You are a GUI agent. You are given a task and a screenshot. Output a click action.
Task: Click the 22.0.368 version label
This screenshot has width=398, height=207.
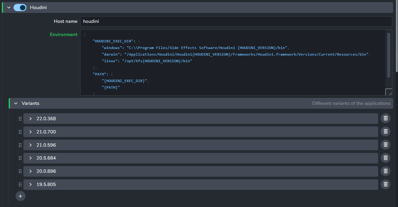[46, 119]
